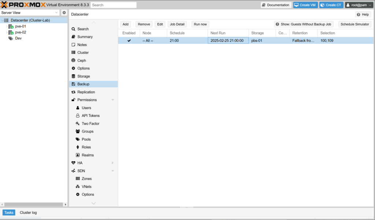Click the gear icon beside Server View
The width and height of the screenshot is (375, 220).
coord(64,13)
